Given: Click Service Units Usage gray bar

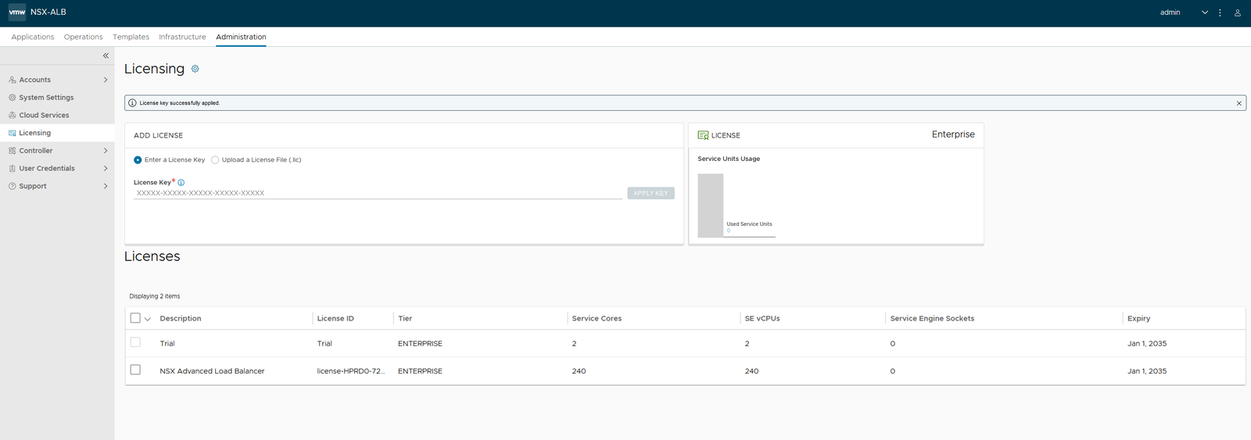Looking at the screenshot, I should [x=710, y=206].
